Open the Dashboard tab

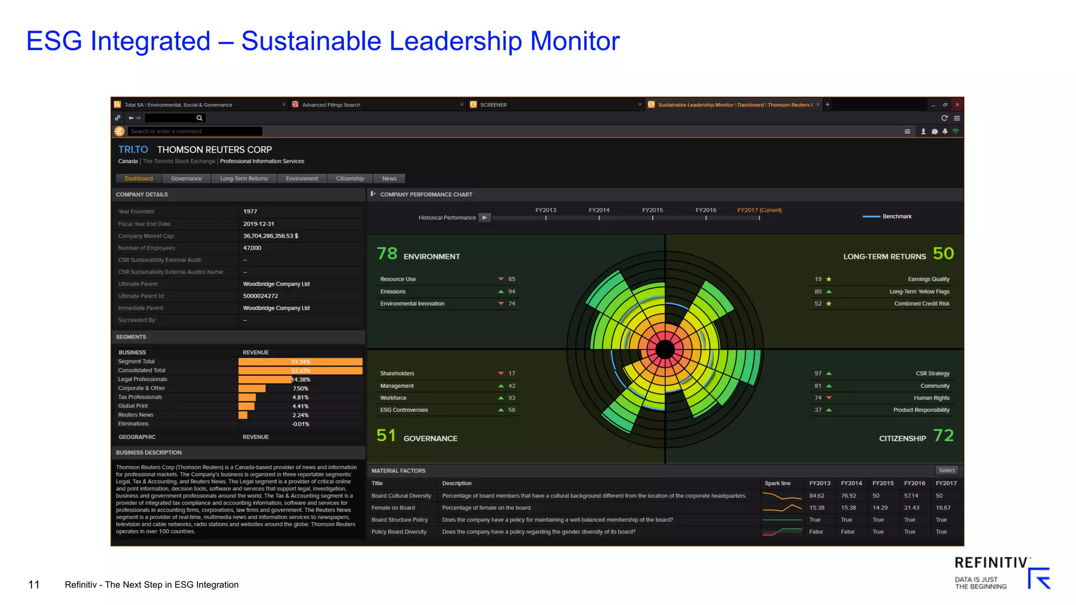139,179
